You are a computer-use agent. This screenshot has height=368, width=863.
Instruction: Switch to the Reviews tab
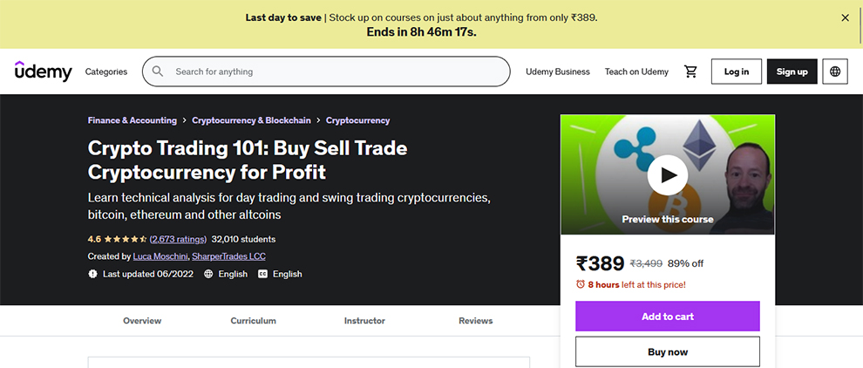(475, 321)
